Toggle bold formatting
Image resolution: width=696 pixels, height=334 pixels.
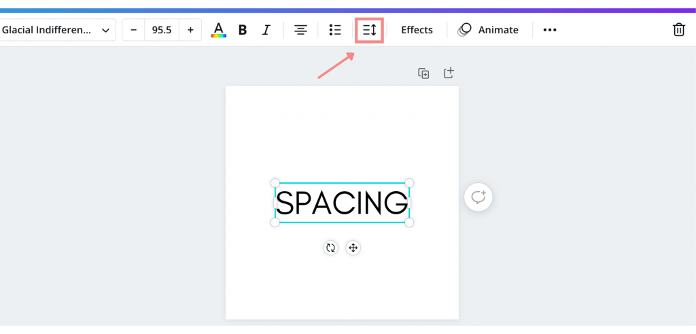click(243, 30)
